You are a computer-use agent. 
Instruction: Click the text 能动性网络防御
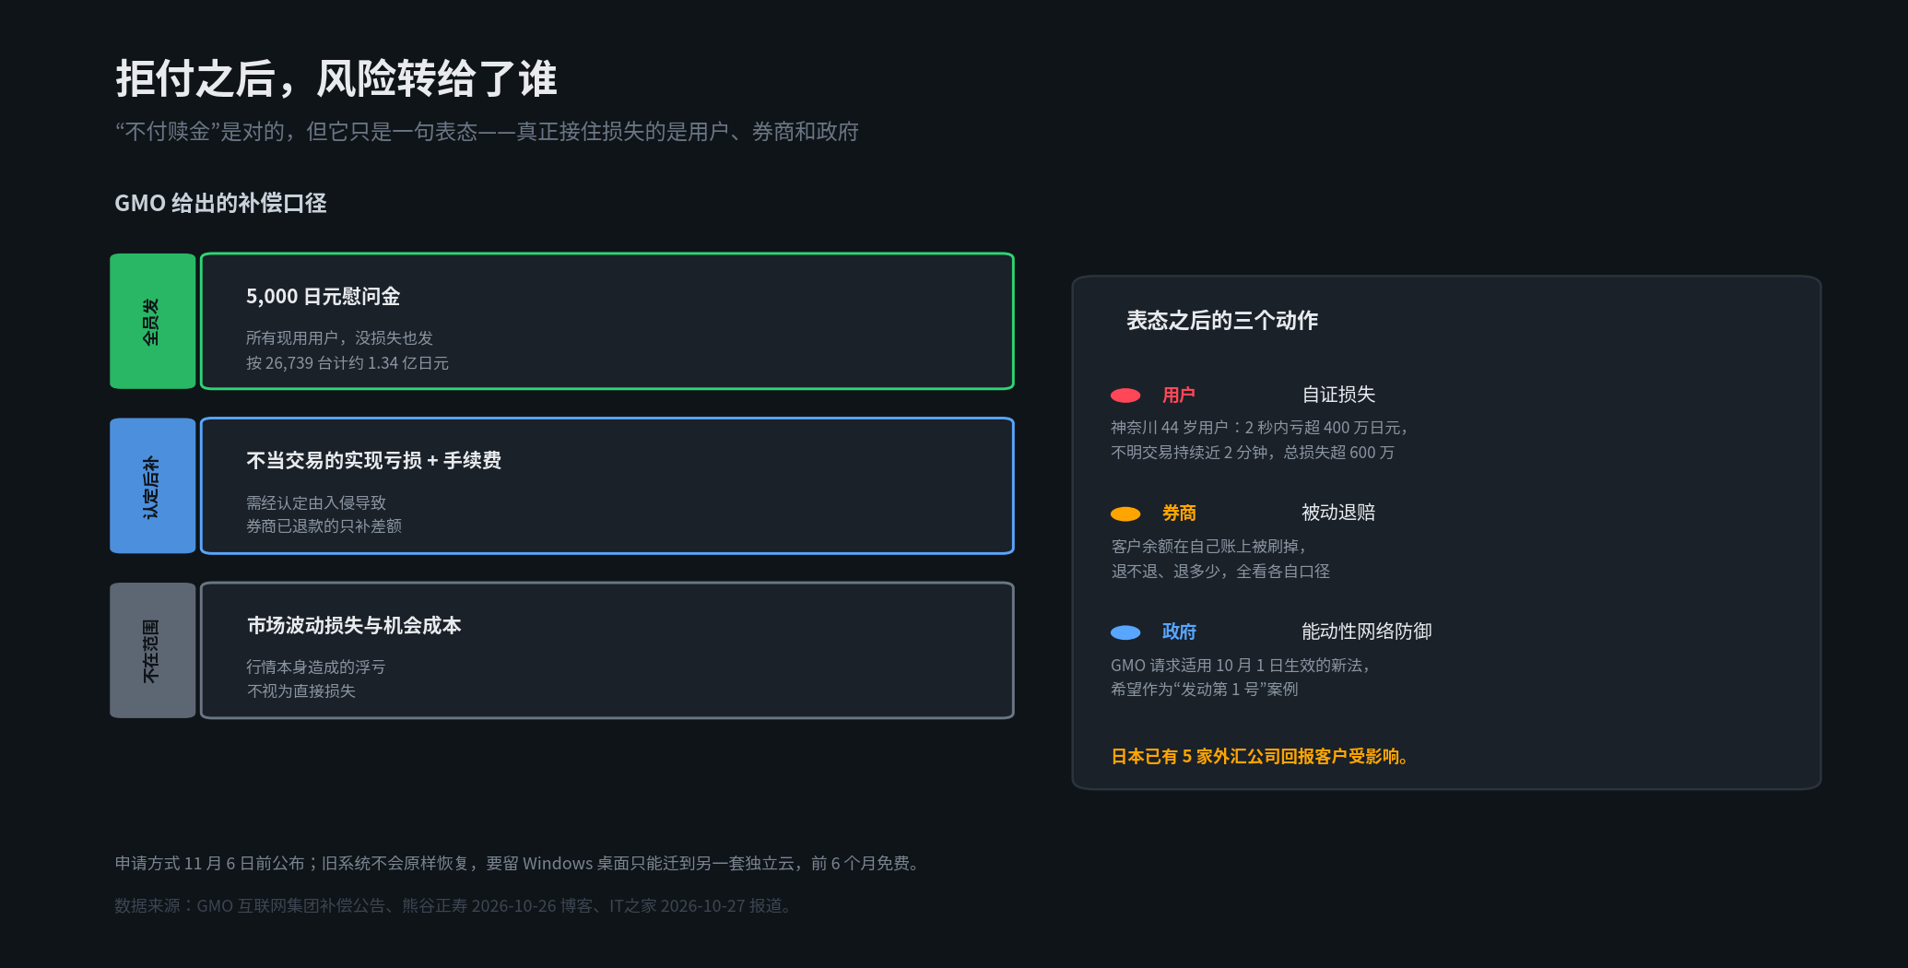[1367, 632]
